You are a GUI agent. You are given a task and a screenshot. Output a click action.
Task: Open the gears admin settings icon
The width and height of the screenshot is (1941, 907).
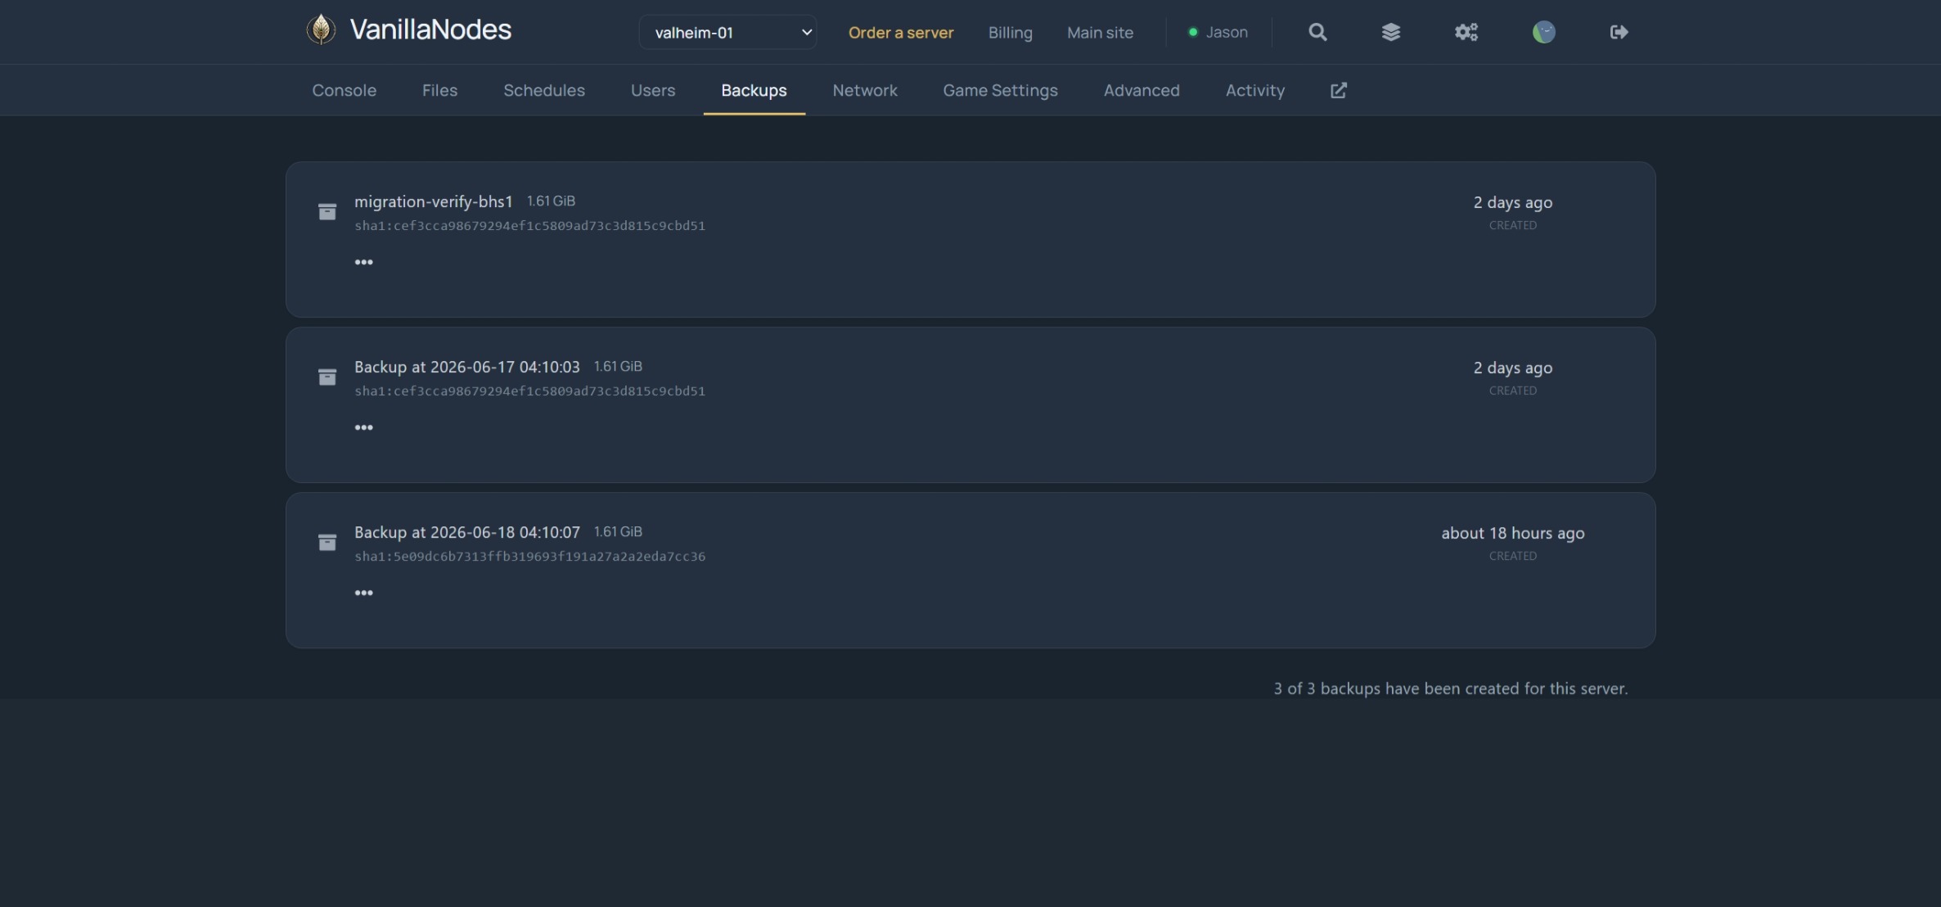[1466, 32]
